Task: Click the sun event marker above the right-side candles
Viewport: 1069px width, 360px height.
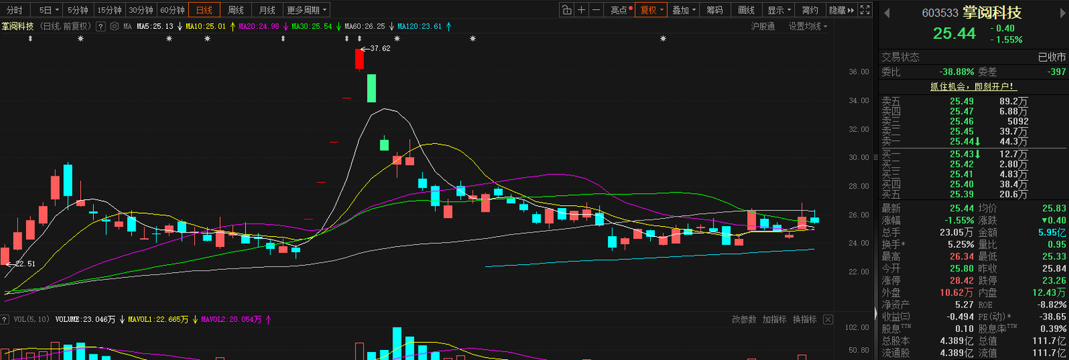Action: tap(663, 38)
